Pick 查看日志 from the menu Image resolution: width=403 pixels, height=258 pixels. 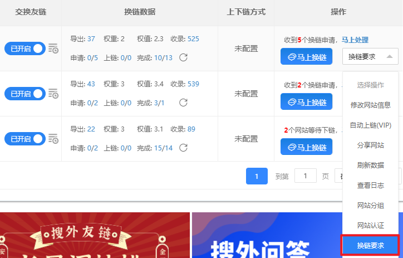370,185
